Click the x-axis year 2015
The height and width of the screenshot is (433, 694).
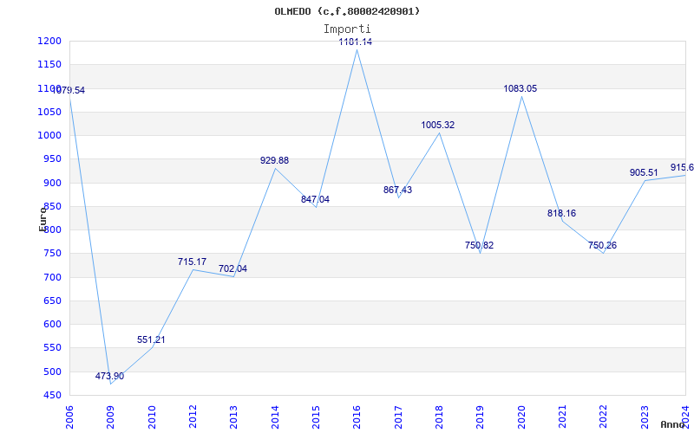point(316,417)
